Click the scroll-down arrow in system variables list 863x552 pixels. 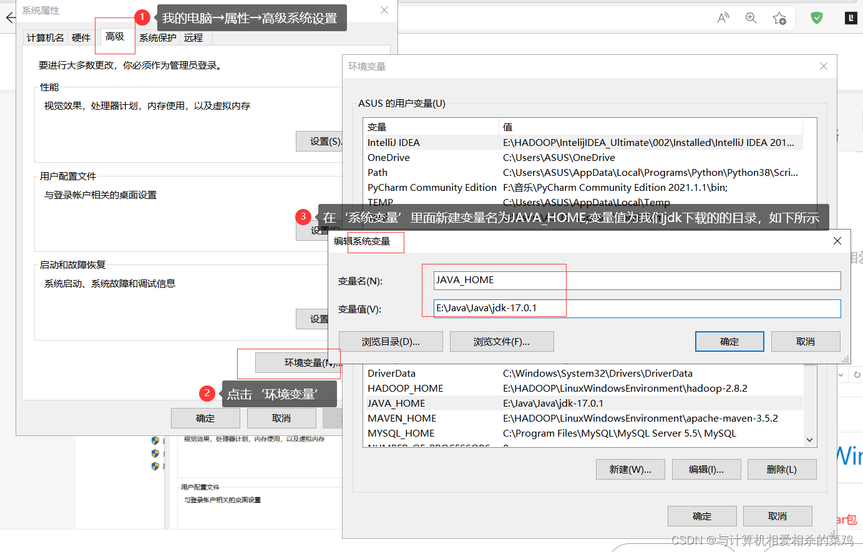809,439
